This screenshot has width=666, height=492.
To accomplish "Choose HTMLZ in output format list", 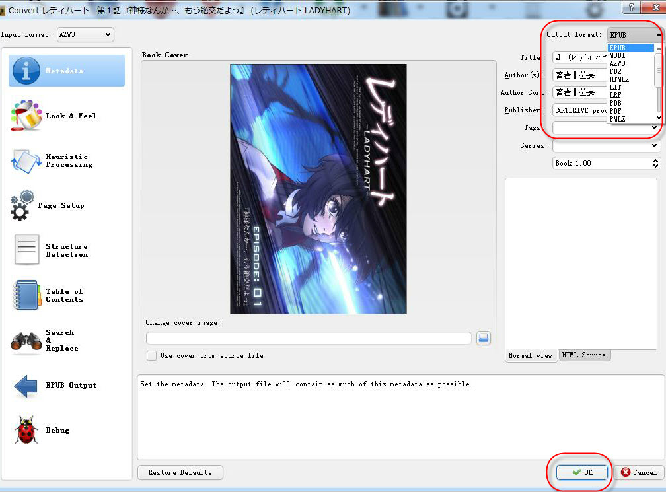I will click(x=631, y=79).
